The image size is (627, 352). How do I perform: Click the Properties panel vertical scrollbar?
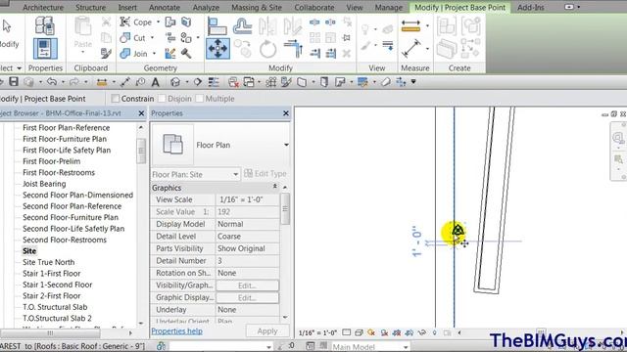(285, 209)
